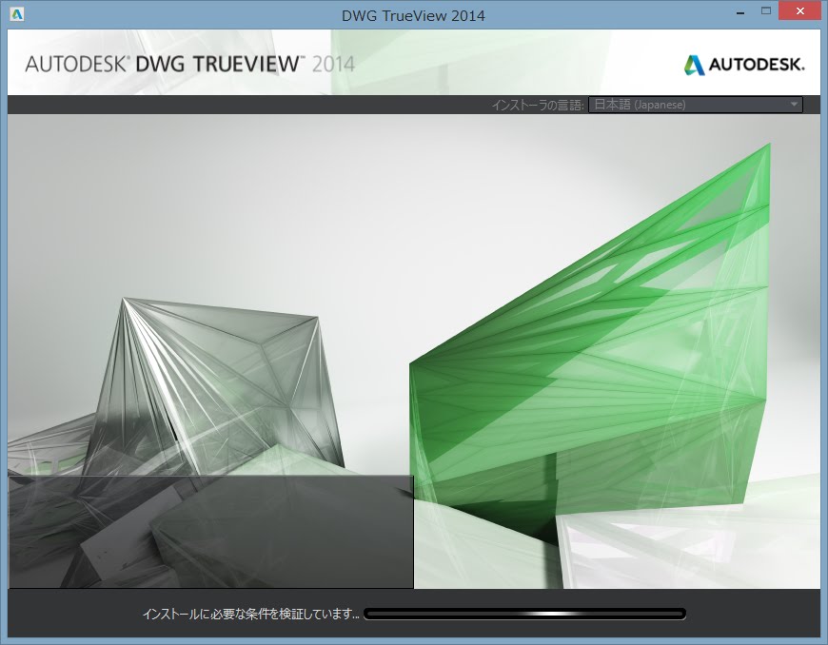Image resolution: width=828 pixels, height=645 pixels.
Task: Click the Autodesk logo in the header
Action: click(x=744, y=65)
